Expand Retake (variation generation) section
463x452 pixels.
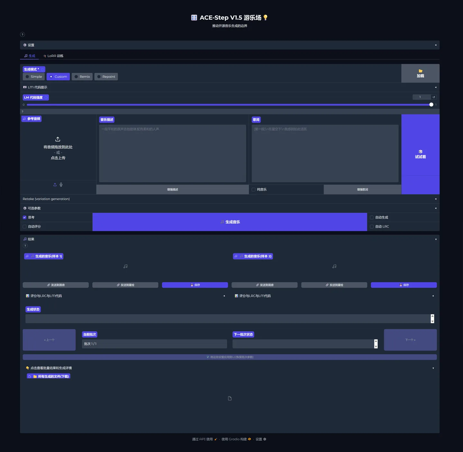(x=230, y=199)
